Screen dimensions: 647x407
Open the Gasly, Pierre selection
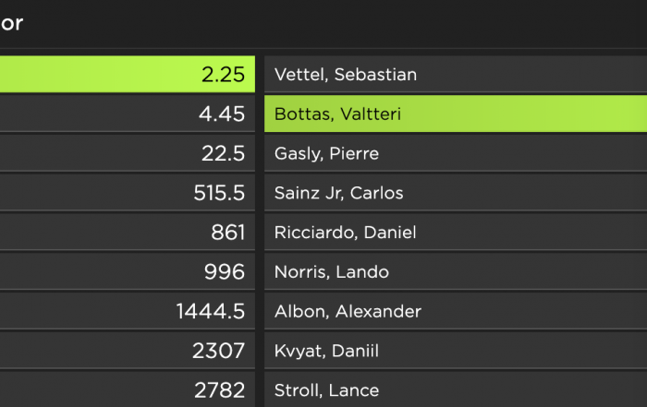click(456, 153)
